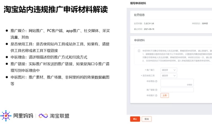Click the bullet text starting 申诉图片

(x=60, y=81)
